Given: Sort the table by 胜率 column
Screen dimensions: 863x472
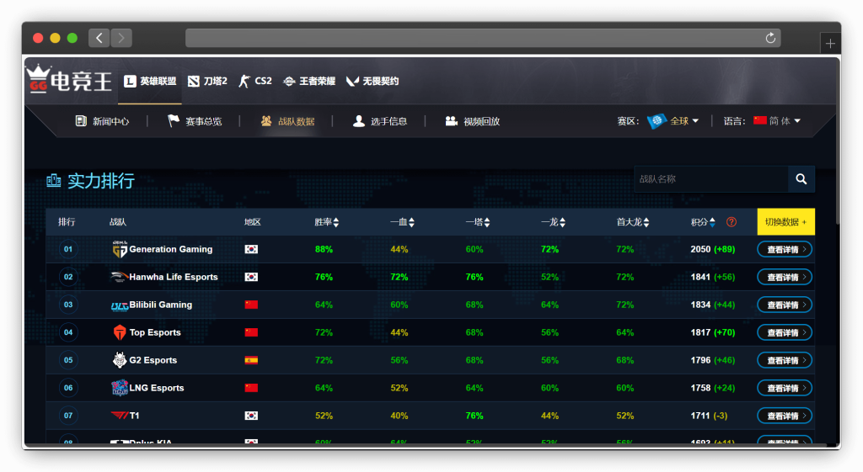Looking at the screenshot, I should 327,222.
